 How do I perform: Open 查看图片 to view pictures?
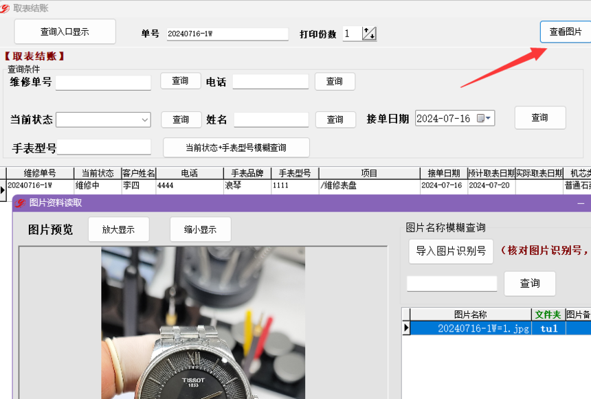(566, 32)
